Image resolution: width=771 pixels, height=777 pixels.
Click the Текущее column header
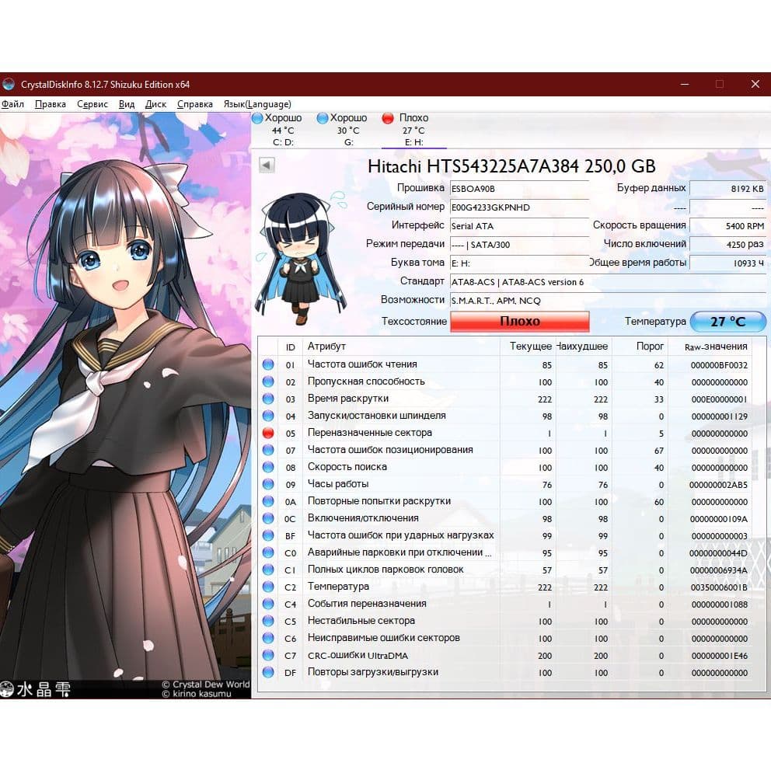528,347
